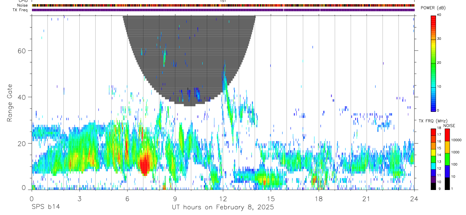Click the vertical POWER rainbow color bar
This screenshot has width=466, height=215.
(433, 63)
